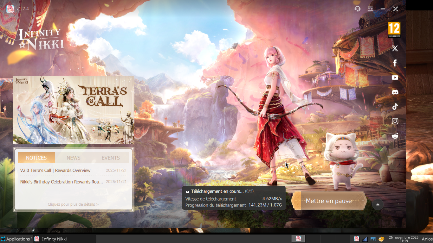This screenshot has width=433, height=243.
Task: Switch to the EVENTS tab
Action: coord(111,158)
